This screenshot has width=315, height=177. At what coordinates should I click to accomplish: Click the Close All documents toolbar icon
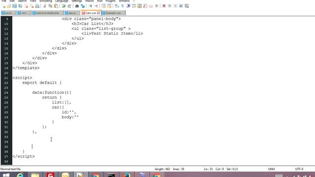[31, 6]
